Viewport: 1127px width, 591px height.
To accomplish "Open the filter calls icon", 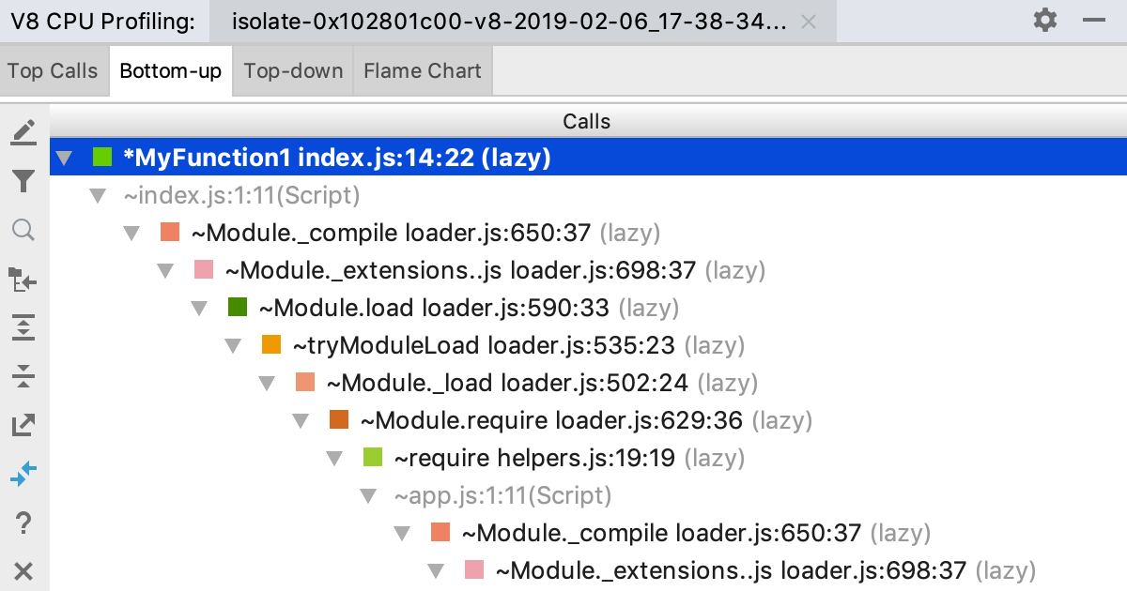I will click(x=23, y=181).
